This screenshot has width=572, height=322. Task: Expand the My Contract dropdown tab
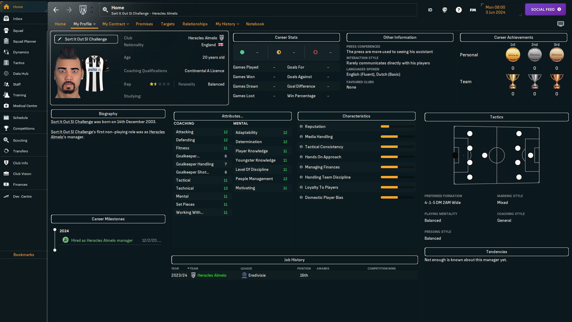(116, 24)
